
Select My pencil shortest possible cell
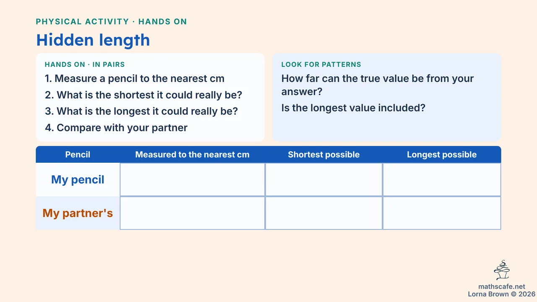(324, 180)
